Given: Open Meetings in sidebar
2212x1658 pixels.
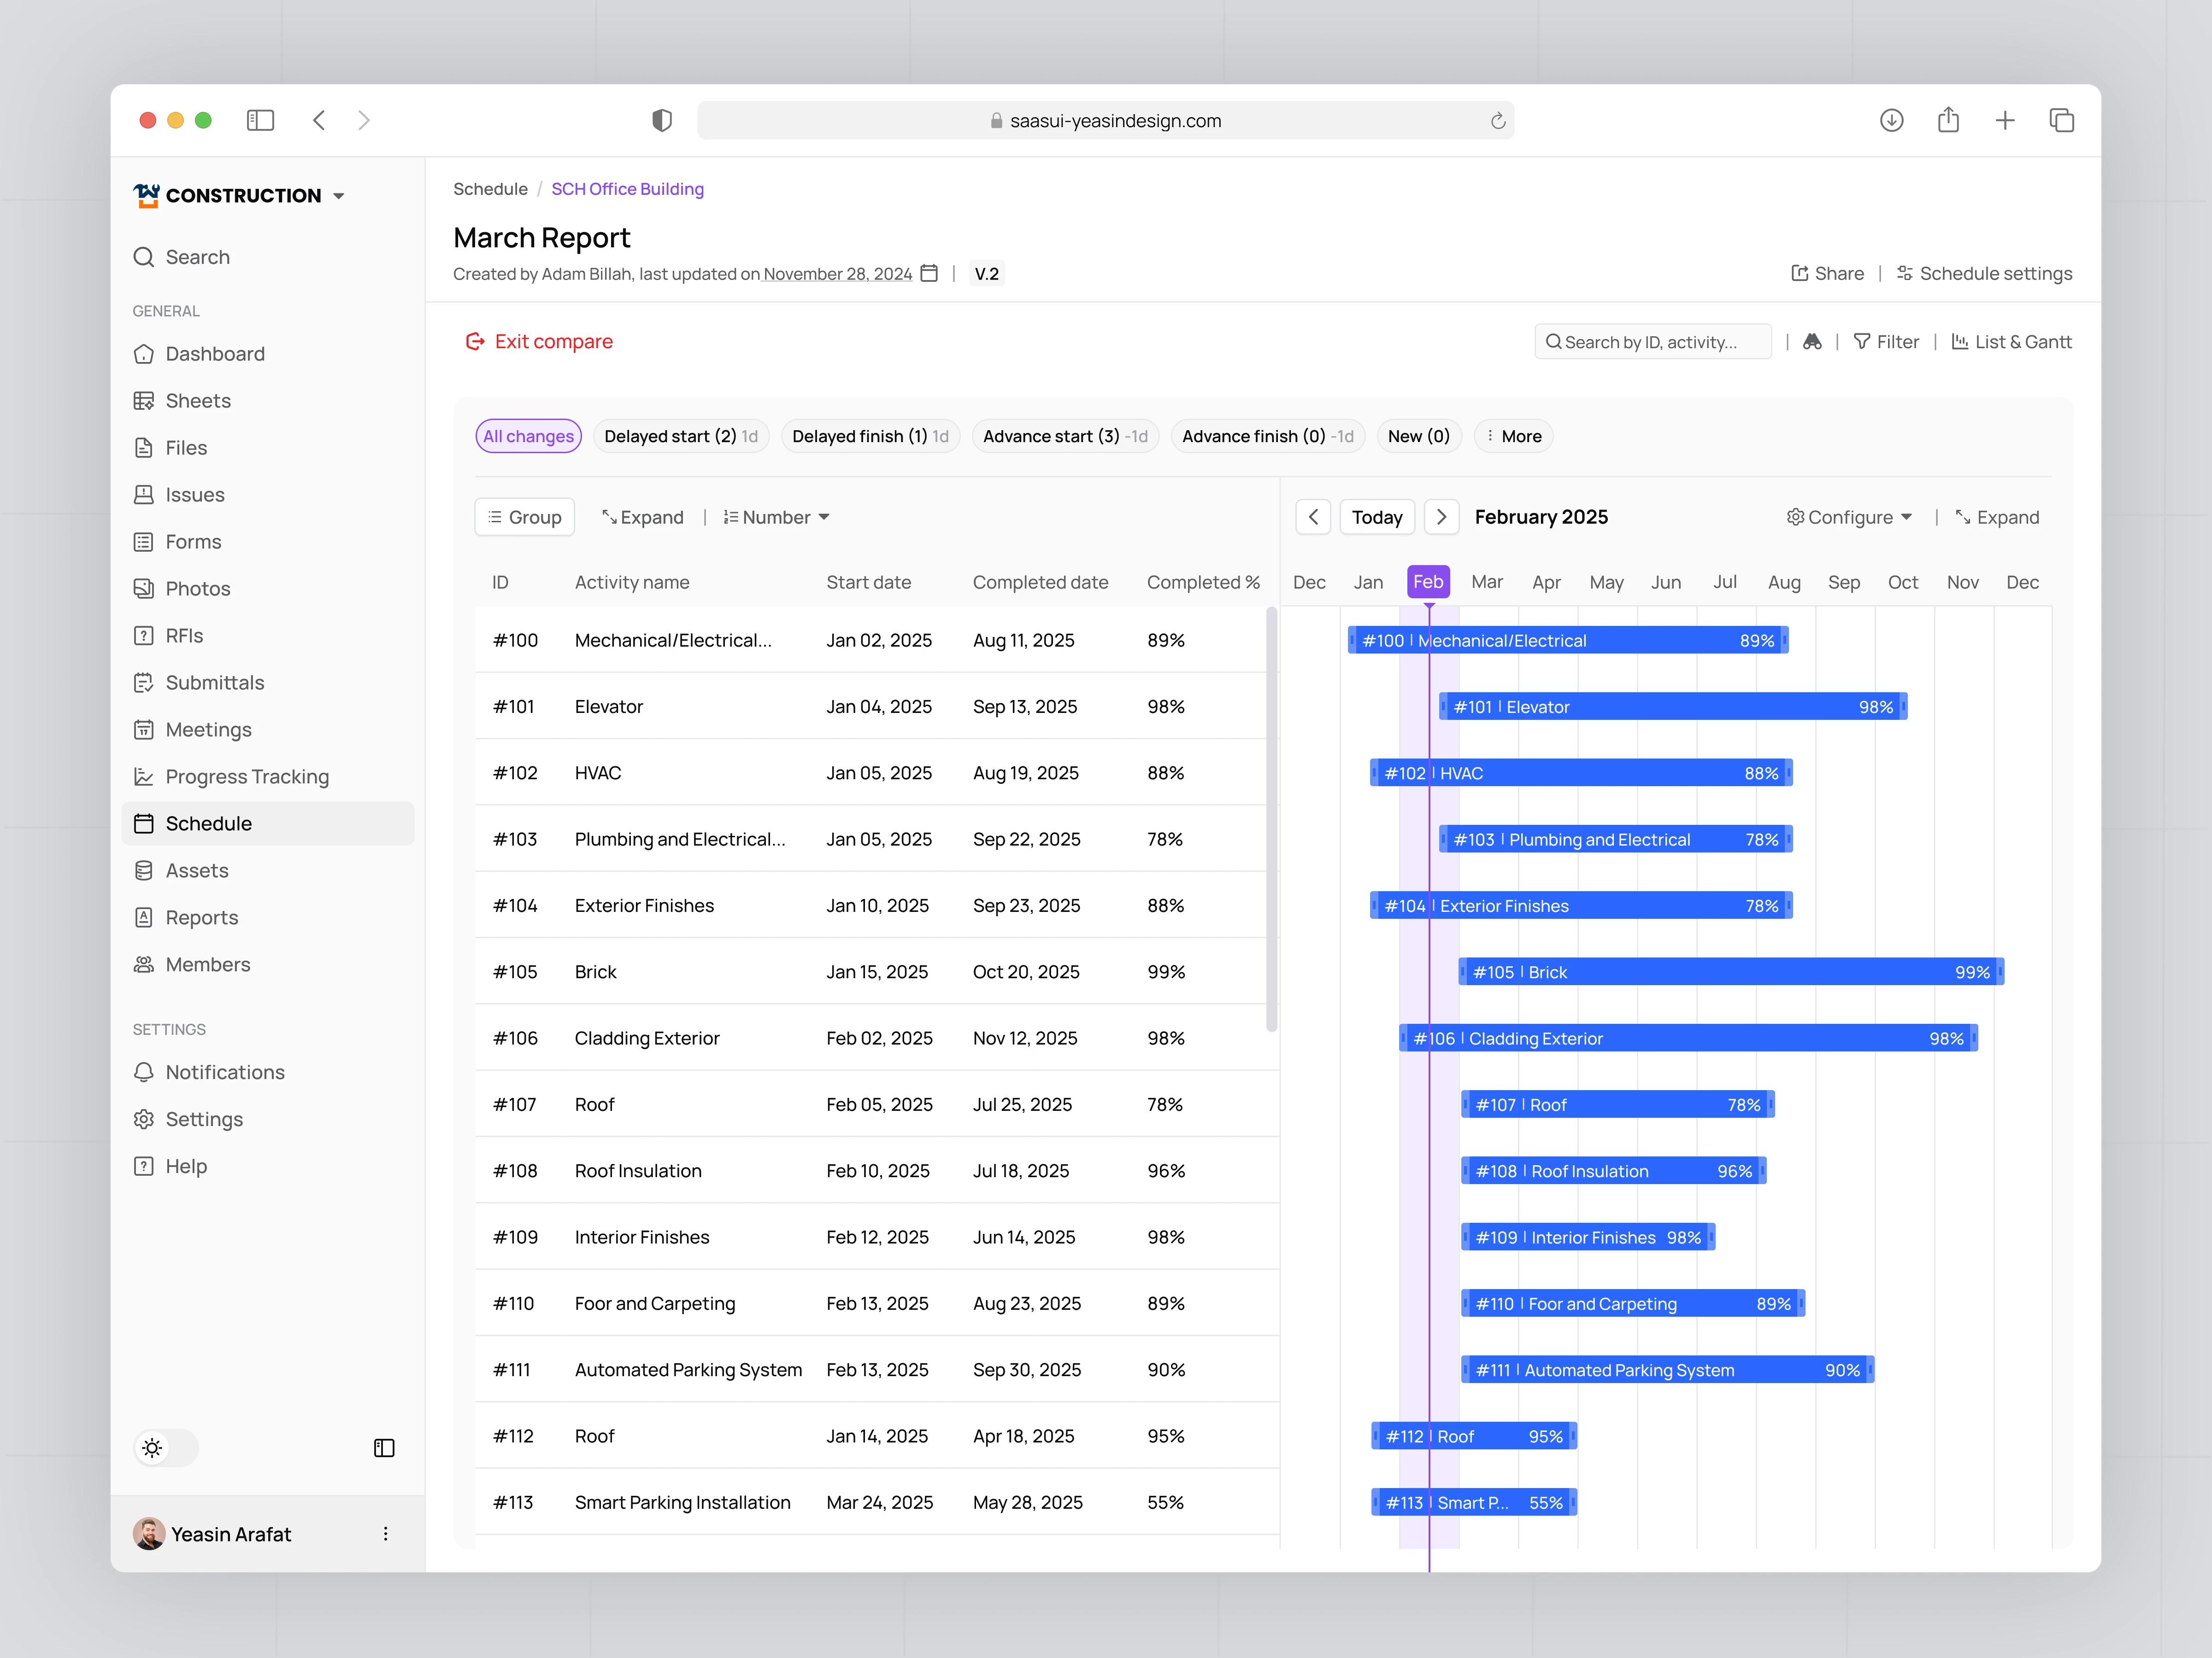Looking at the screenshot, I should click(x=268, y=730).
